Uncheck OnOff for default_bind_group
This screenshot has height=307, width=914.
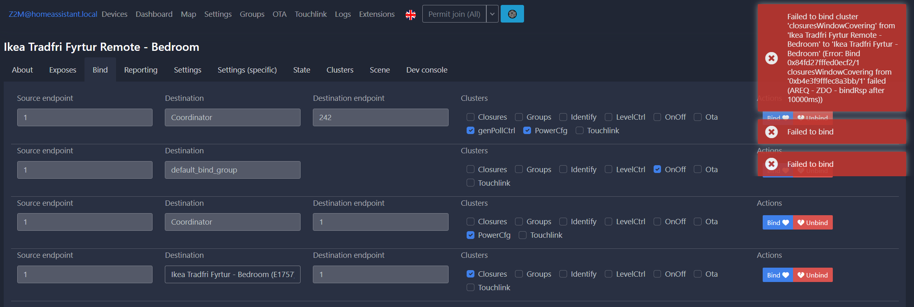657,169
